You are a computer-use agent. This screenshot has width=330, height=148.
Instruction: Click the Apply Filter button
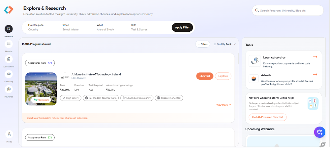pos(182,27)
